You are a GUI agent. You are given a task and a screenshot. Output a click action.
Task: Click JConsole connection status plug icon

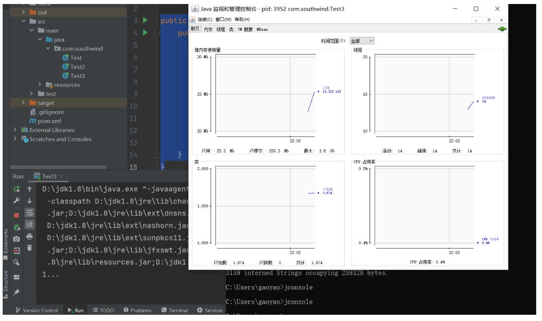(502, 29)
